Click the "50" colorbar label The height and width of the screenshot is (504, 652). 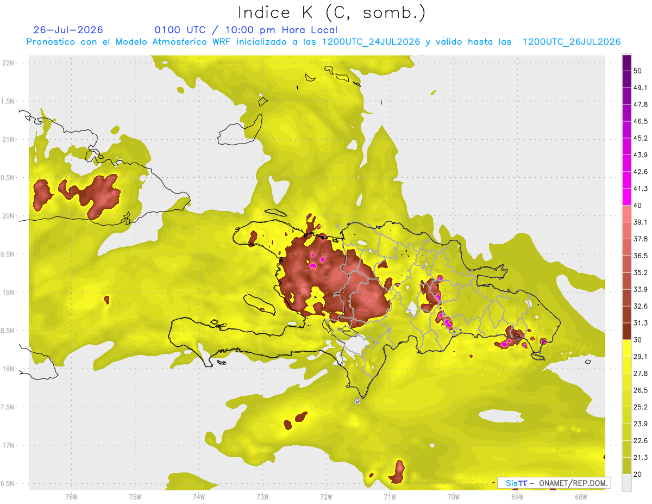point(637,71)
